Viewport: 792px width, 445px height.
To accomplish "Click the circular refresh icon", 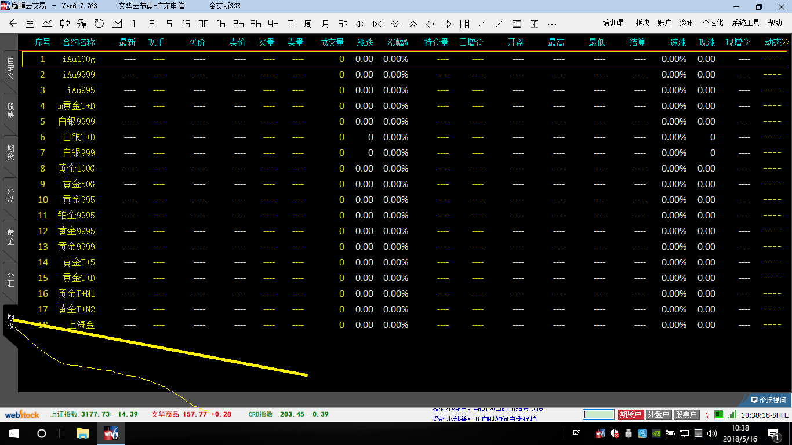I will 99,24.
